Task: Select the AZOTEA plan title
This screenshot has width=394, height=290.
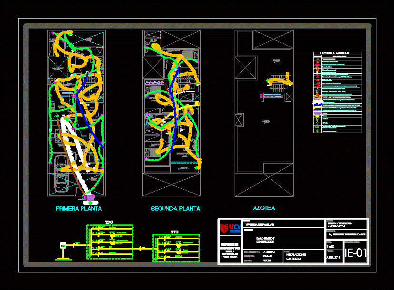Action: pos(264,208)
